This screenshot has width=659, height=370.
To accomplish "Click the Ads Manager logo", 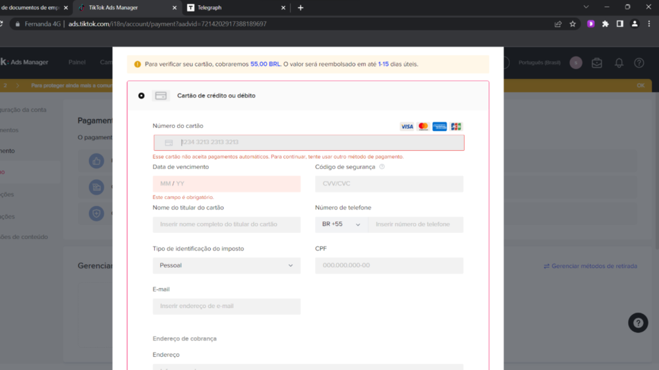I will [x=24, y=62].
